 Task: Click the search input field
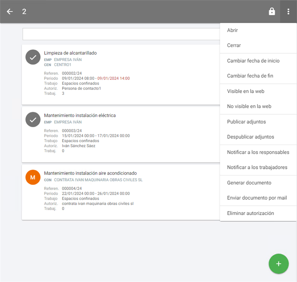pos(121,34)
